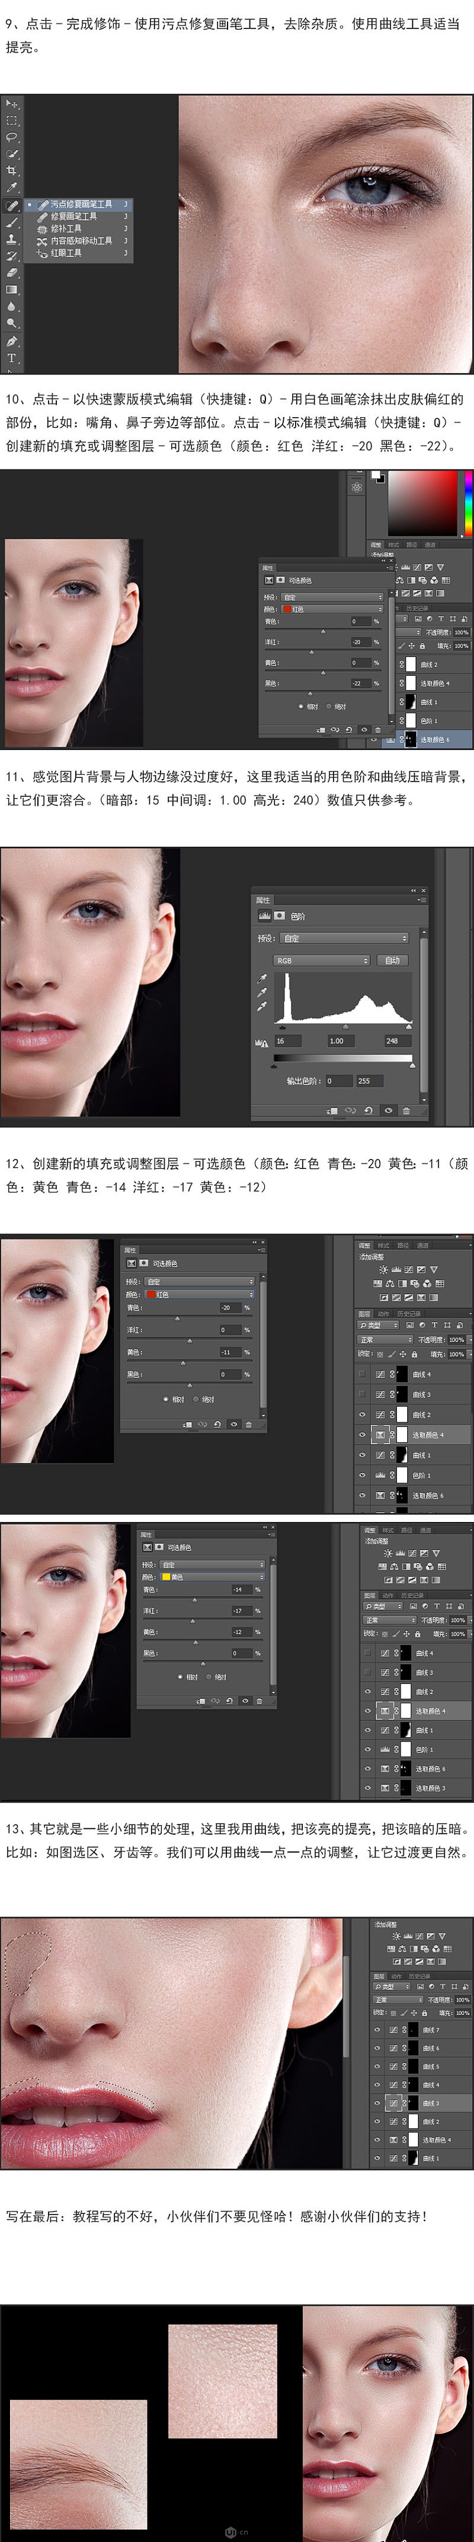Toggle visibility of the 曲线 2 layer
The width and height of the screenshot is (474, 2542).
(361, 1414)
